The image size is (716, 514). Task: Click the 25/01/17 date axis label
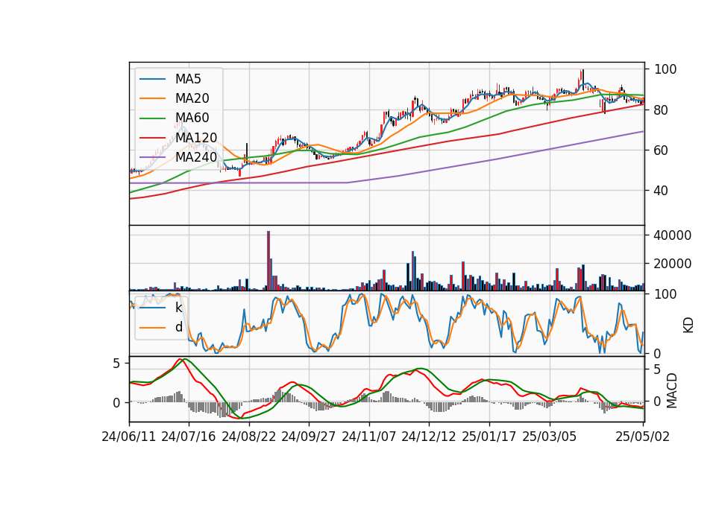[489, 437]
